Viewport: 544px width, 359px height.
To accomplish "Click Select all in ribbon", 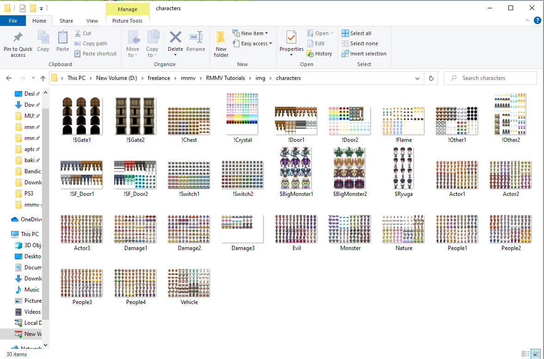I will (356, 33).
